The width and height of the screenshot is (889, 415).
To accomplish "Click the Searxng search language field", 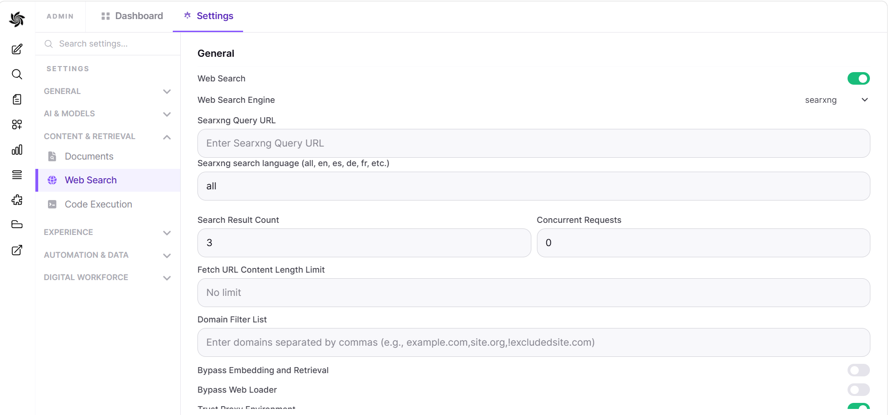I will click(x=534, y=186).
